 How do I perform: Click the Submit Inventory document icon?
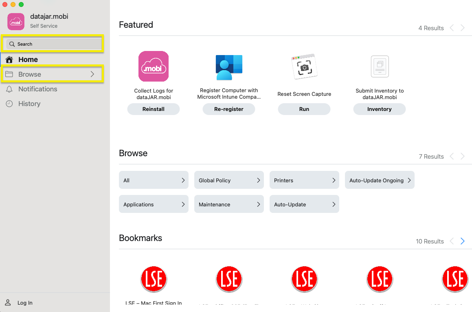380,66
